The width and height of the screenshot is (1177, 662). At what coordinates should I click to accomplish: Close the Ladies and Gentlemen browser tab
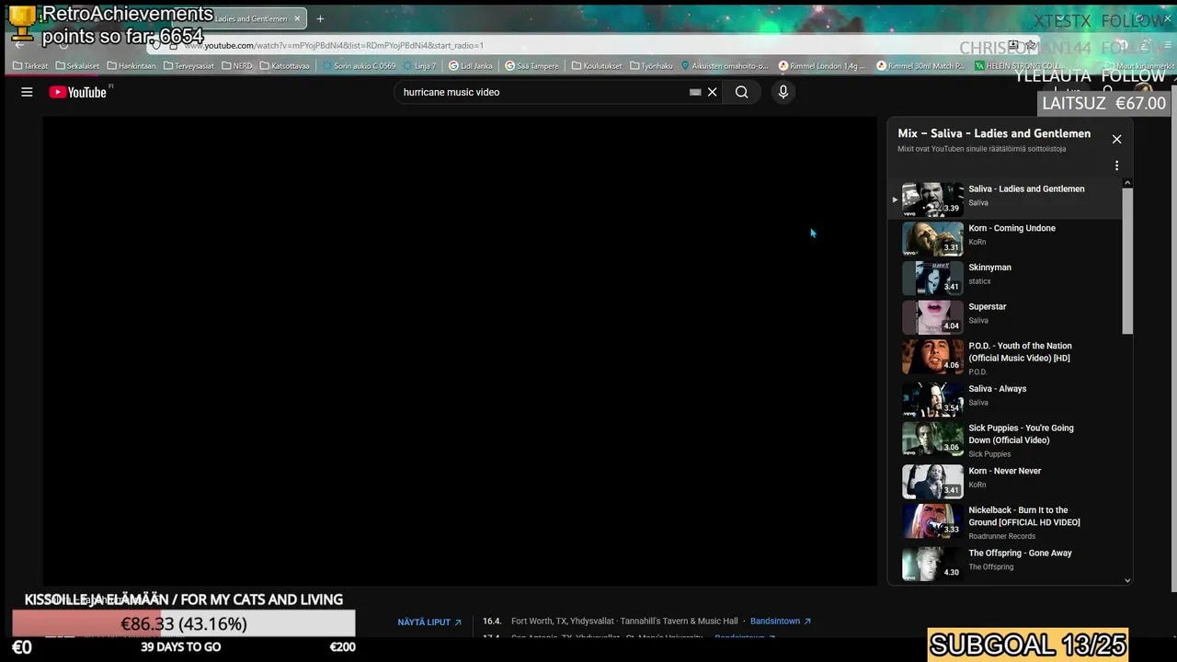tap(297, 18)
